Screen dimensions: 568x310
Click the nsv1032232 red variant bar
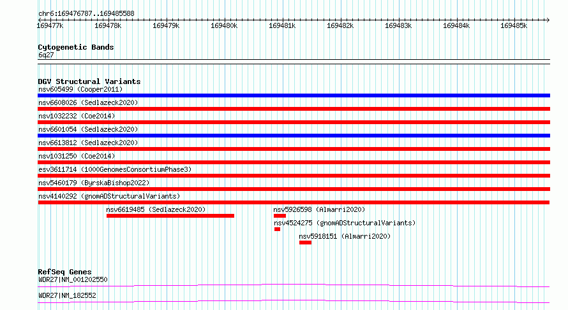(294, 122)
